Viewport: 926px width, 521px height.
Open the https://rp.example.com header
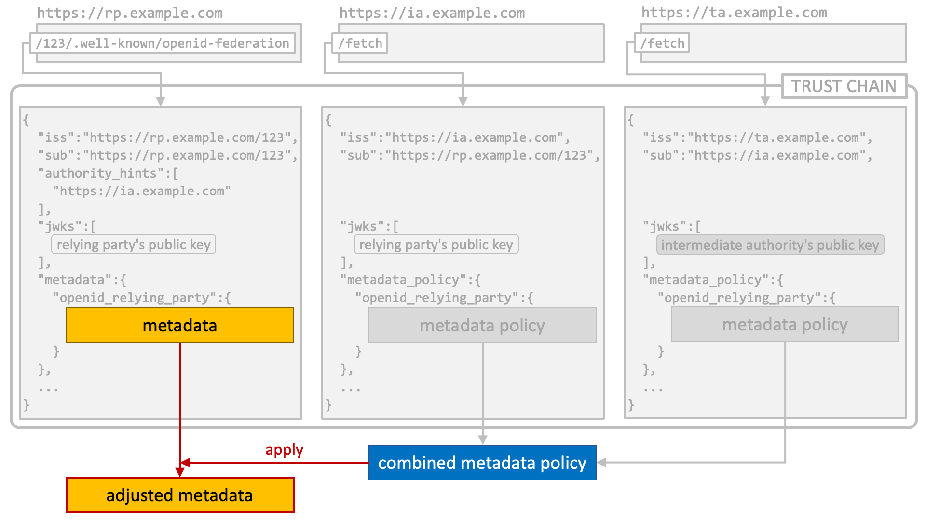click(130, 13)
